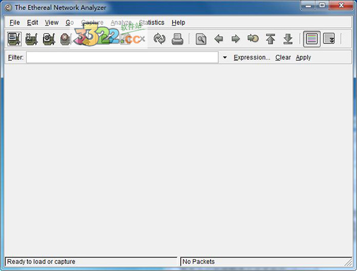Open the Help menu

coord(178,23)
